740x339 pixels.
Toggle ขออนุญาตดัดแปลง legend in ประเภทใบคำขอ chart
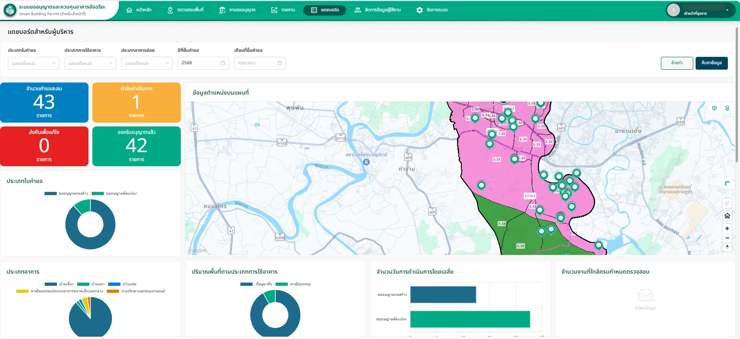pyautogui.click(x=114, y=193)
